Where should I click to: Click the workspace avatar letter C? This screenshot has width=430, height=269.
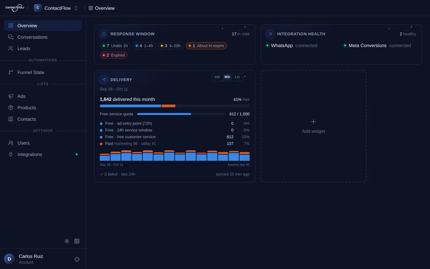38,8
